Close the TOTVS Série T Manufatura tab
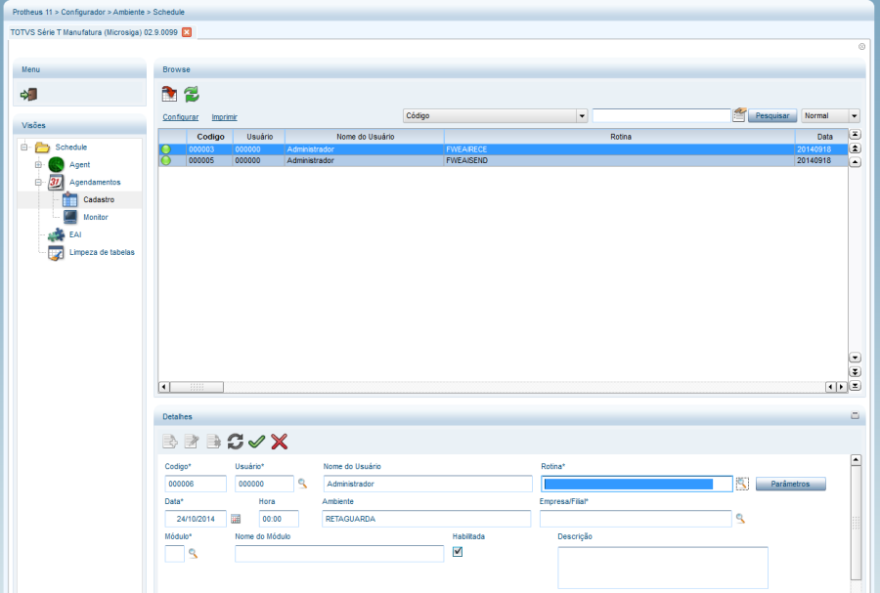The height and width of the screenshot is (593, 880). (187, 32)
